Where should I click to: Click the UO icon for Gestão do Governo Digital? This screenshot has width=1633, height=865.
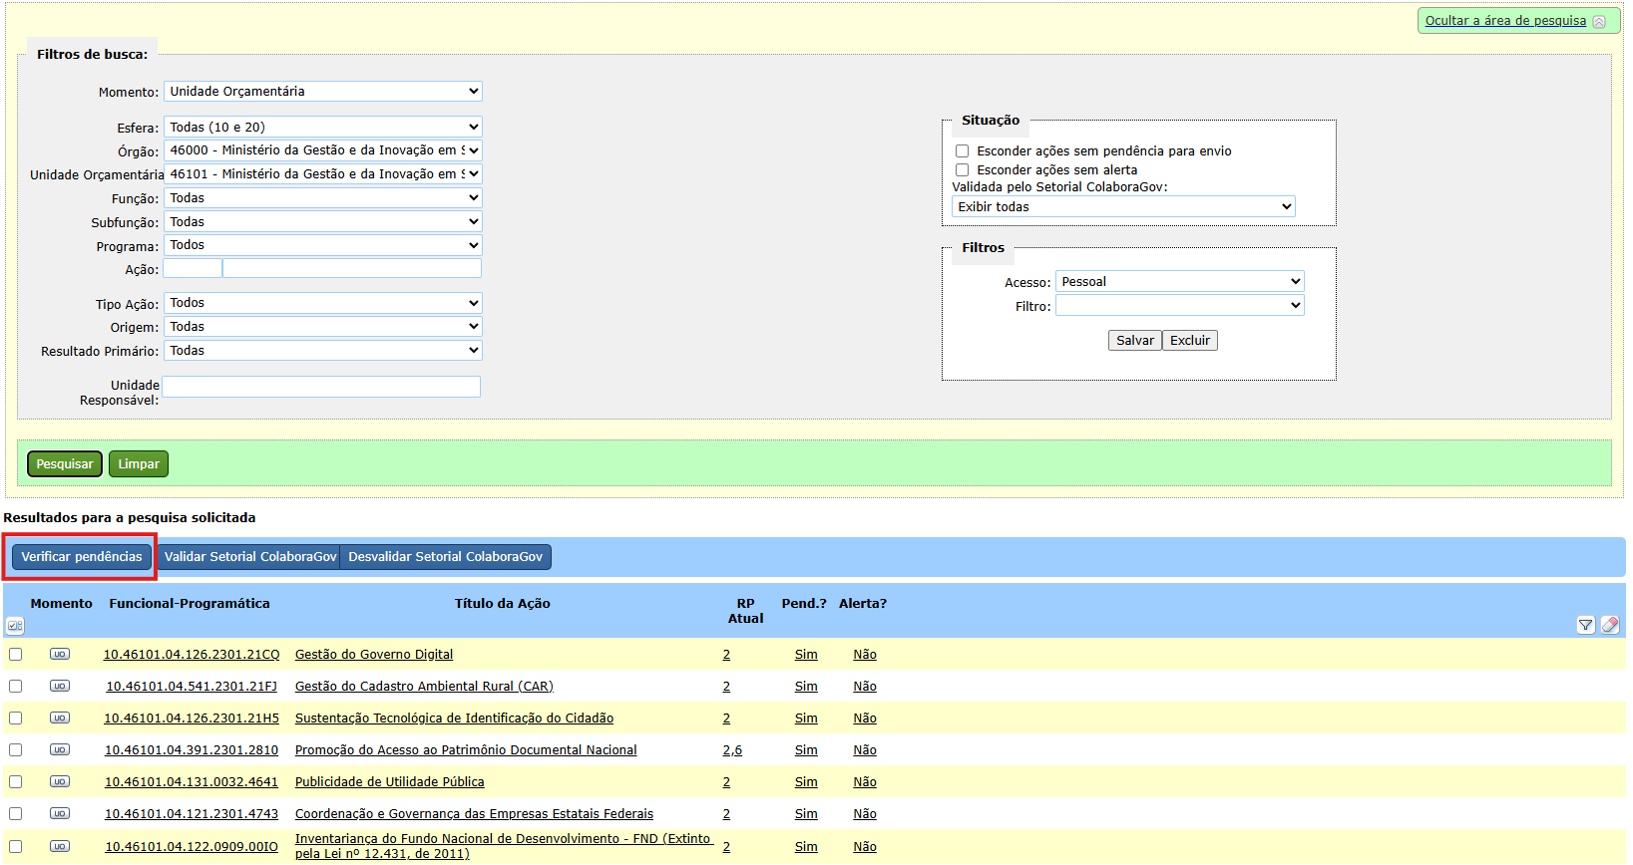click(60, 655)
